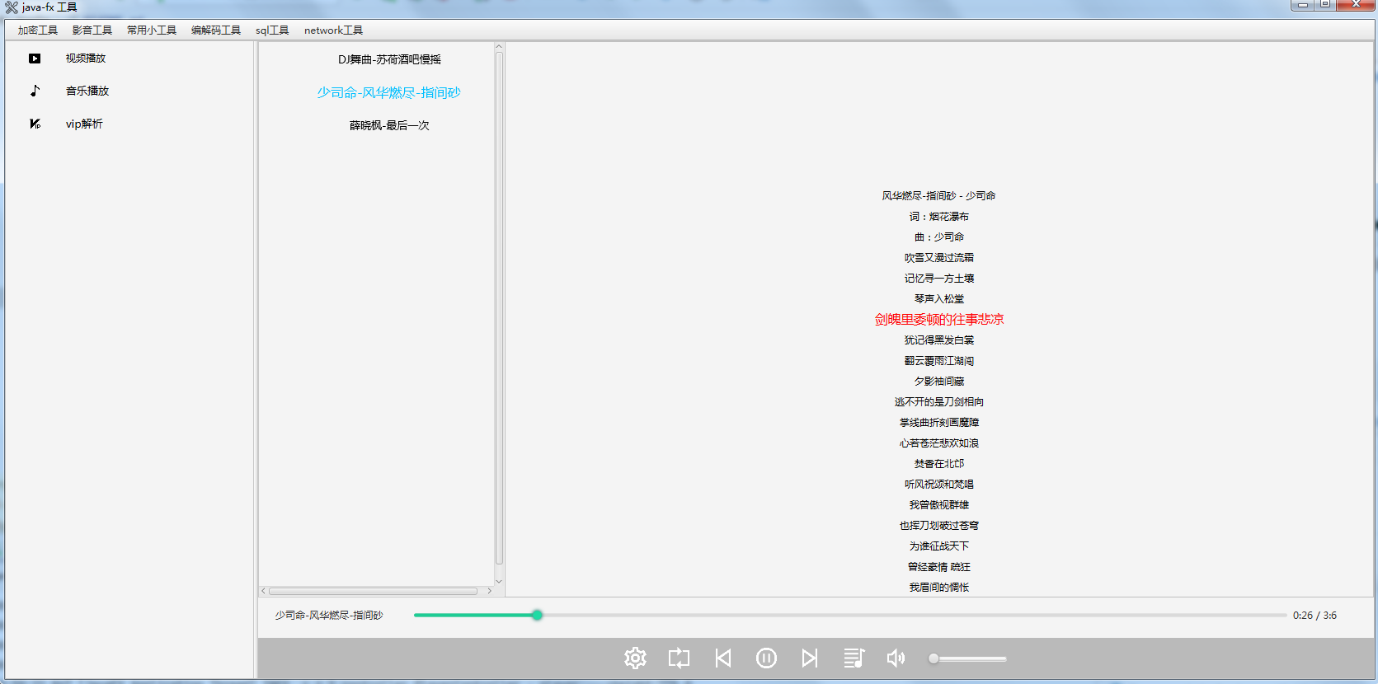The width and height of the screenshot is (1378, 684).
Task: Open the 加密工具 menu
Action: pyautogui.click(x=38, y=30)
